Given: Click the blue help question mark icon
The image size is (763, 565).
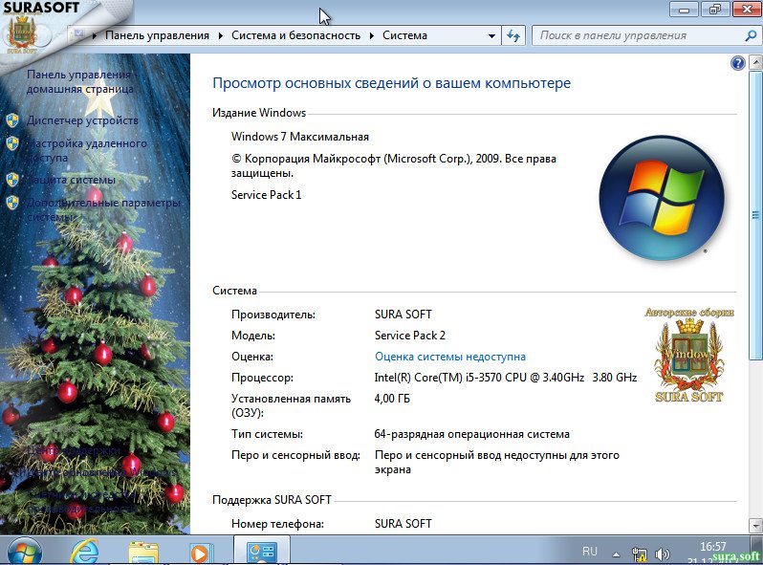Looking at the screenshot, I should [738, 63].
